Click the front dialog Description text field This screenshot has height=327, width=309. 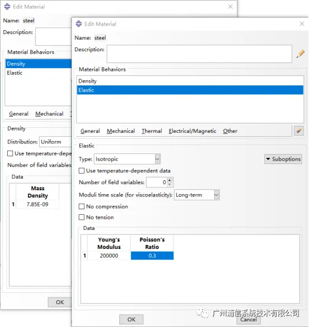pyautogui.click(x=199, y=54)
